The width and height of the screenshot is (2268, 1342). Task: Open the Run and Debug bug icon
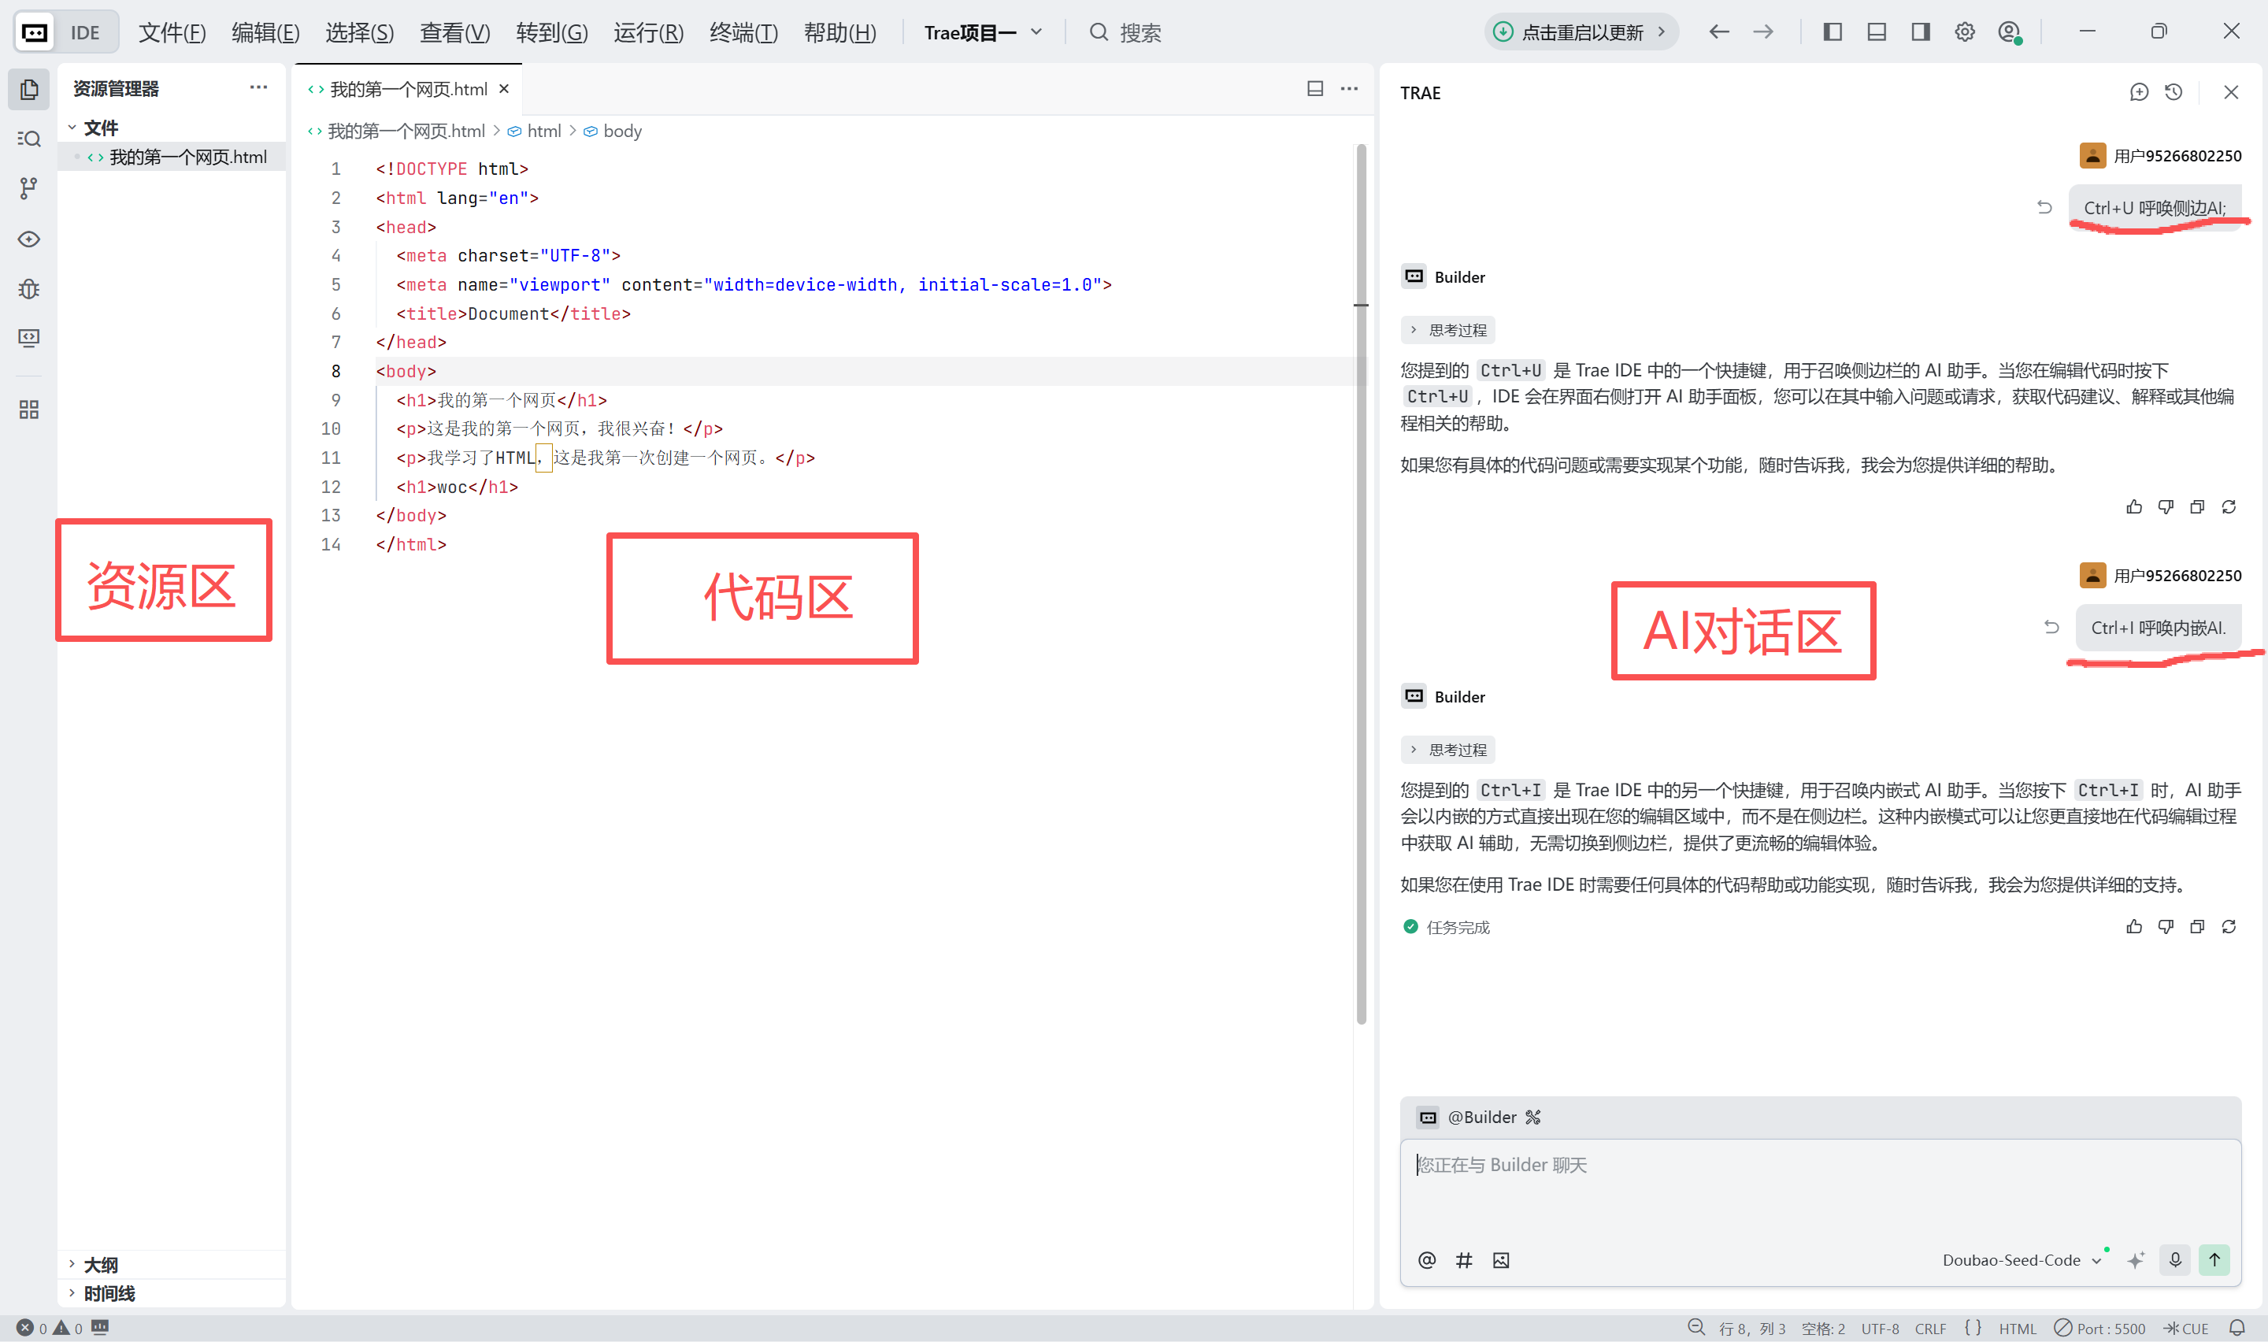click(x=29, y=288)
